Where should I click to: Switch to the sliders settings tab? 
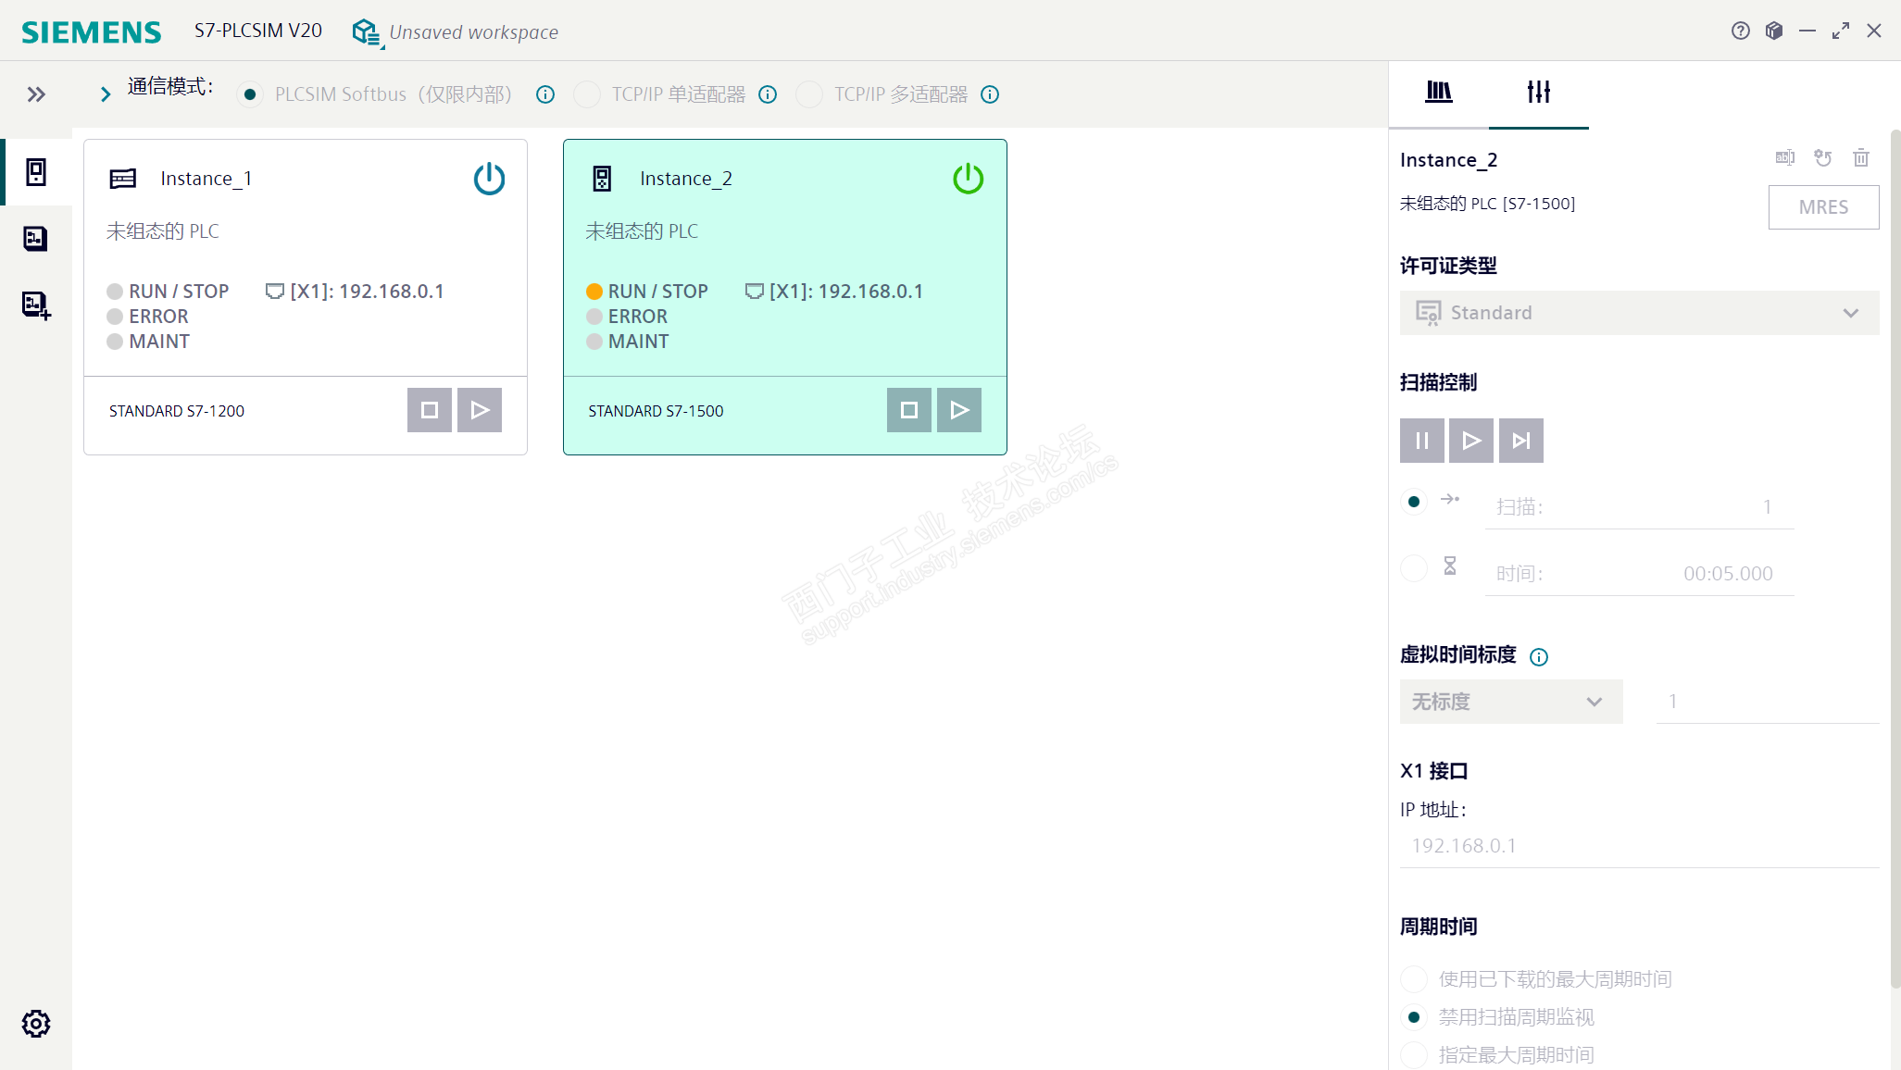click(1538, 92)
